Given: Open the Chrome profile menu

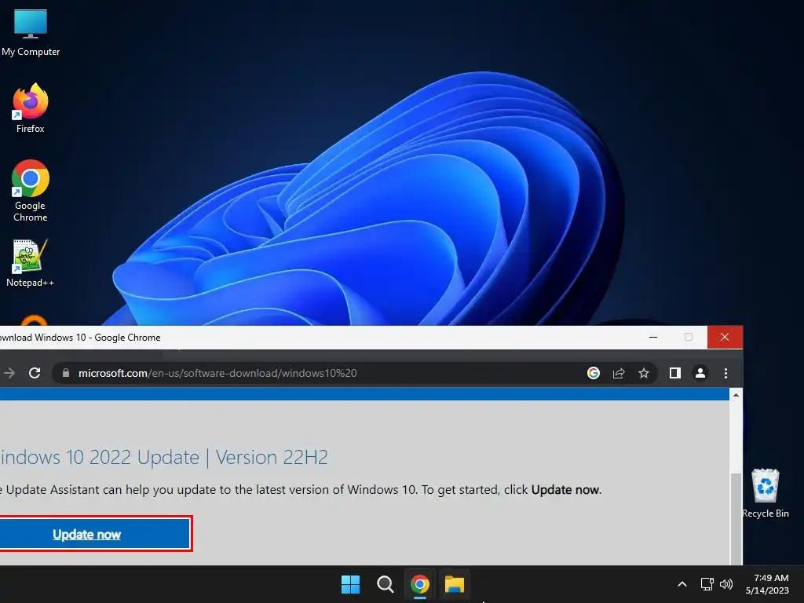Looking at the screenshot, I should pos(700,373).
